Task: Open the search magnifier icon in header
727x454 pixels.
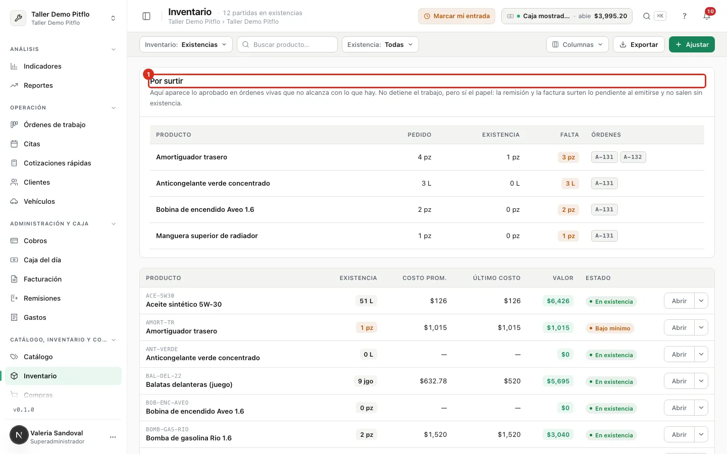Action: click(x=646, y=16)
